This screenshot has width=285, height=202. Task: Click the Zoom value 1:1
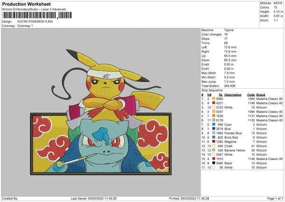[x=275, y=20]
